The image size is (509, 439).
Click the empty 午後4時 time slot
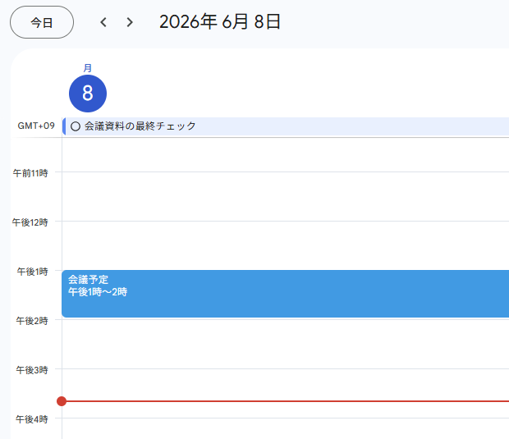pyautogui.click(x=286, y=428)
